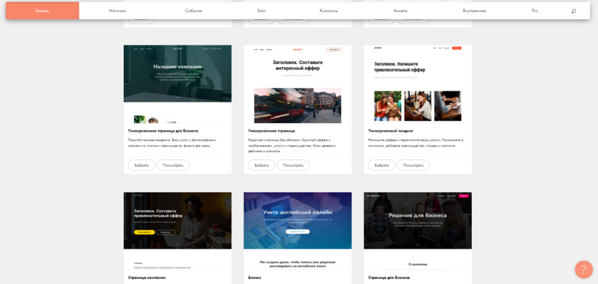The image size is (598, 284).
Task: Open the Решения для бизнеса template thumbnail
Action: [418, 231]
